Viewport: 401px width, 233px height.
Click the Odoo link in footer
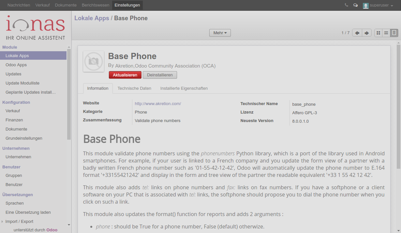(52, 230)
